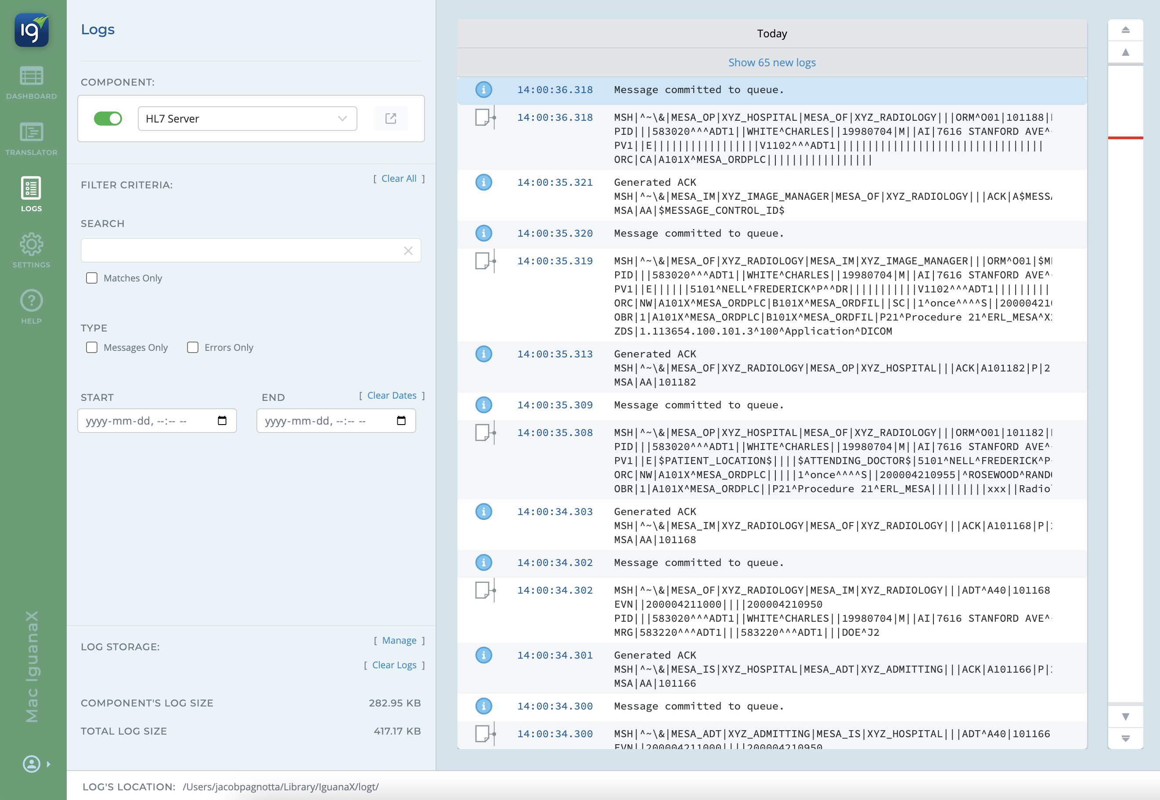Select 'MSA|AA|$MESSAGE_CONTROL_ID$' line

tap(699, 210)
